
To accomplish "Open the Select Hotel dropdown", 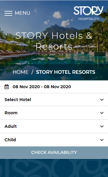I will pos(54,100).
